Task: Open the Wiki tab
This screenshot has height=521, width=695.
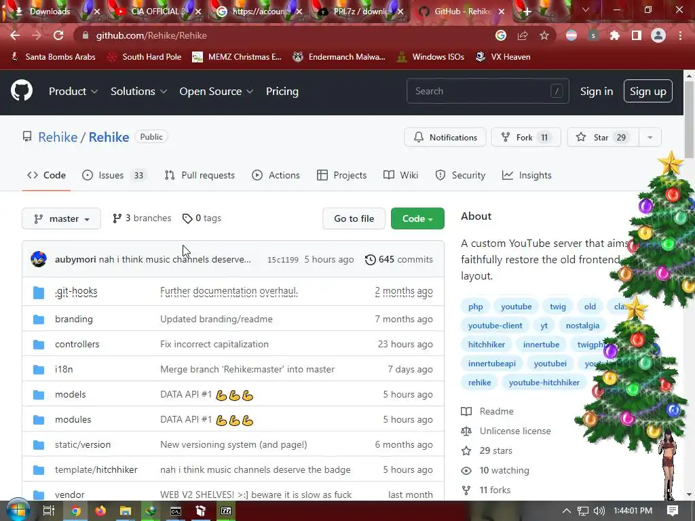Action: (400, 176)
